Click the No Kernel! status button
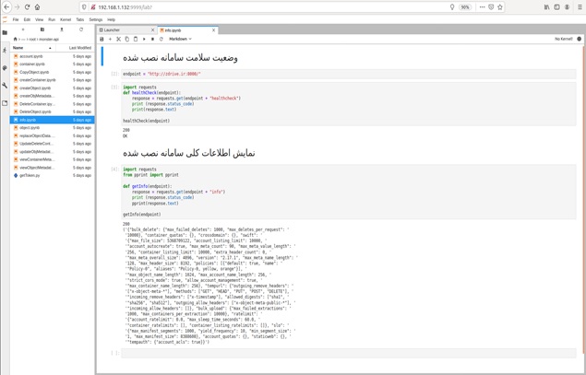The image size is (586, 375). point(564,39)
